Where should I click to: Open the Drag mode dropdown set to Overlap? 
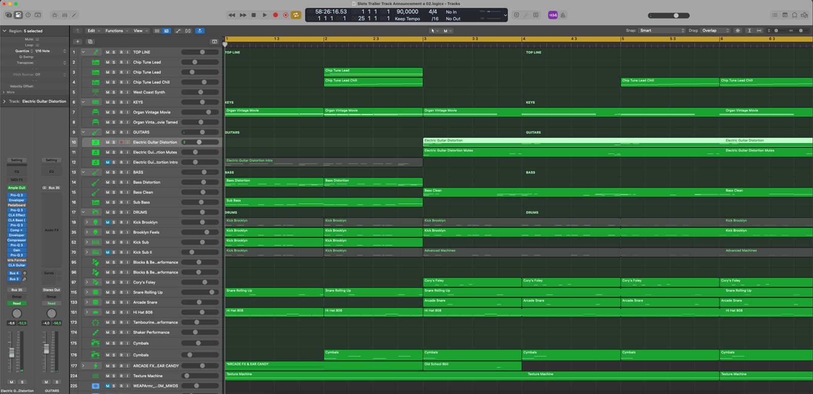(x=715, y=31)
